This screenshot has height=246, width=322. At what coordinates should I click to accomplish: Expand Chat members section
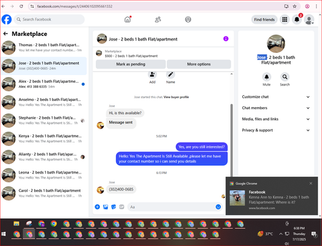coord(276,108)
